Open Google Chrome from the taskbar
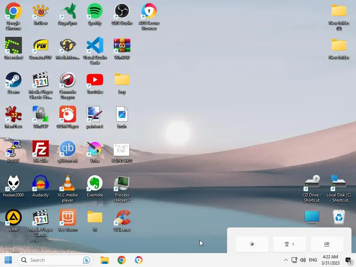Image resolution: width=356 pixels, height=267 pixels. pos(122,260)
